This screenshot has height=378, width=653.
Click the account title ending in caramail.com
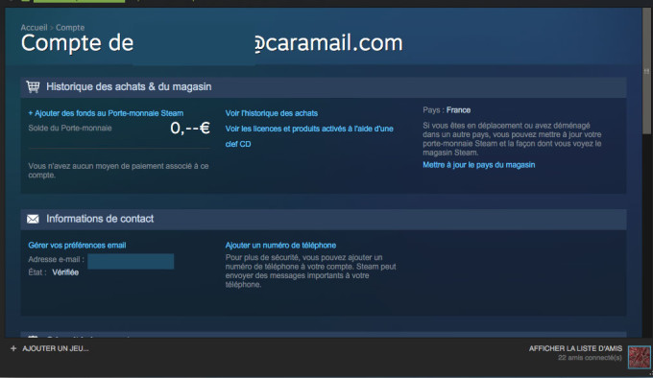point(211,43)
